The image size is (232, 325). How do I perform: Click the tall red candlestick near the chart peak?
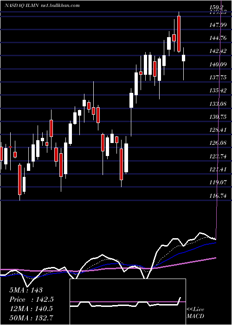coord(179,33)
